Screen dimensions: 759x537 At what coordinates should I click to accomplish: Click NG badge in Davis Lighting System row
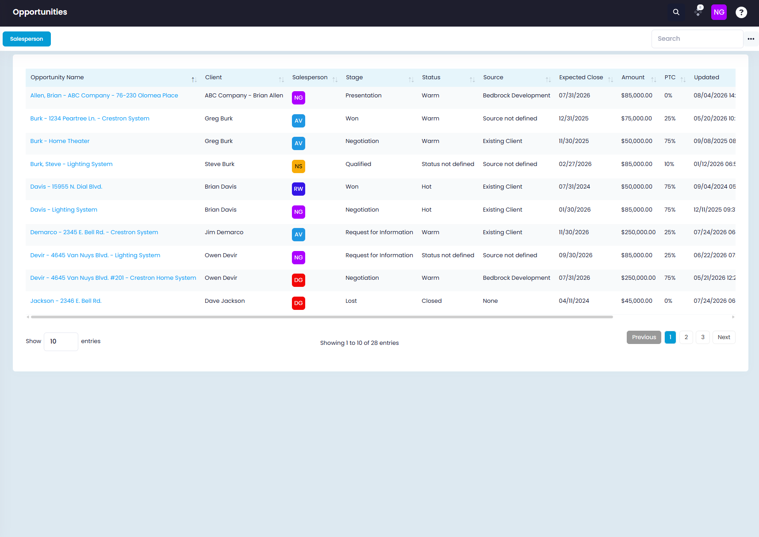(x=299, y=212)
